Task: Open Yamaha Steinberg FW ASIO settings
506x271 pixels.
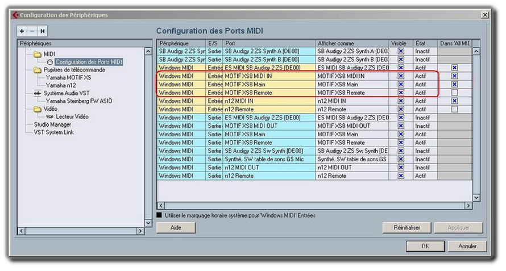Action: tap(78, 101)
